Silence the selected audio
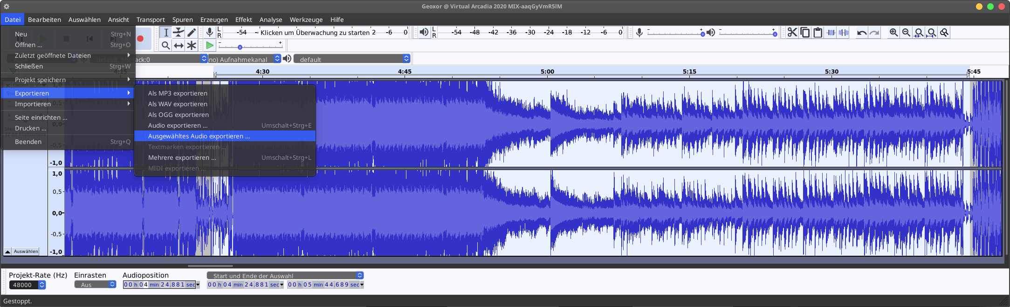Image resolution: width=1010 pixels, height=307 pixels. pyautogui.click(x=844, y=32)
